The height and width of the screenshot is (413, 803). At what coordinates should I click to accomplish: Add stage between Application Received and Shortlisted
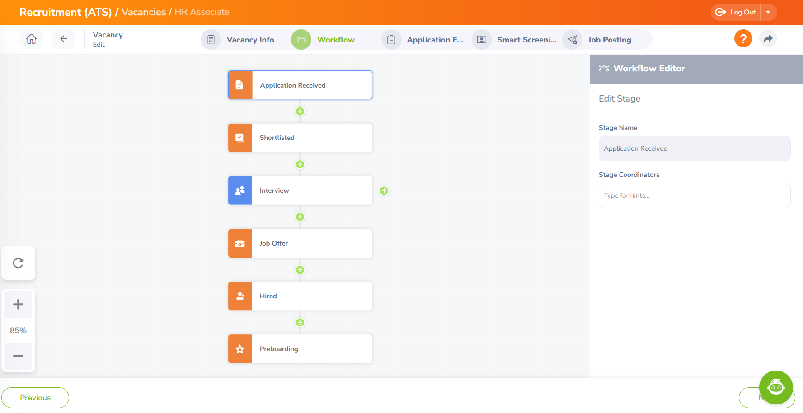tap(300, 111)
